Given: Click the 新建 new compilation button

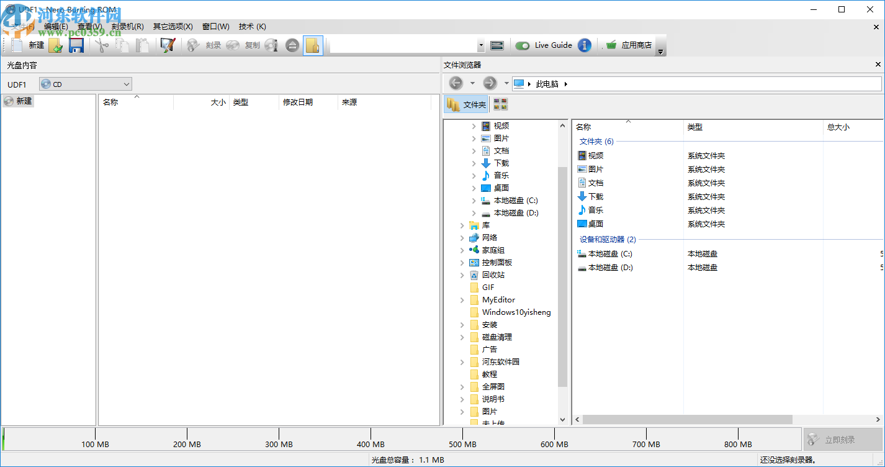Looking at the screenshot, I should click(28, 45).
